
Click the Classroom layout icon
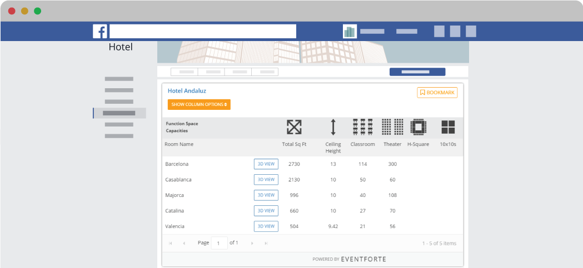click(x=362, y=127)
